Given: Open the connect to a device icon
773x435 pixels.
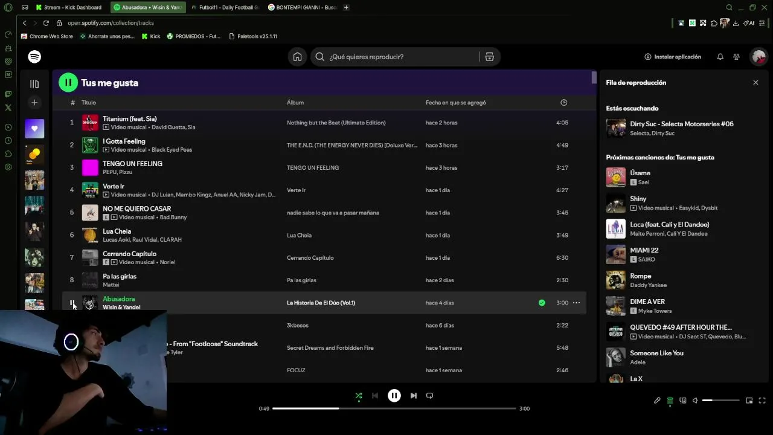Looking at the screenshot, I should tap(683, 401).
